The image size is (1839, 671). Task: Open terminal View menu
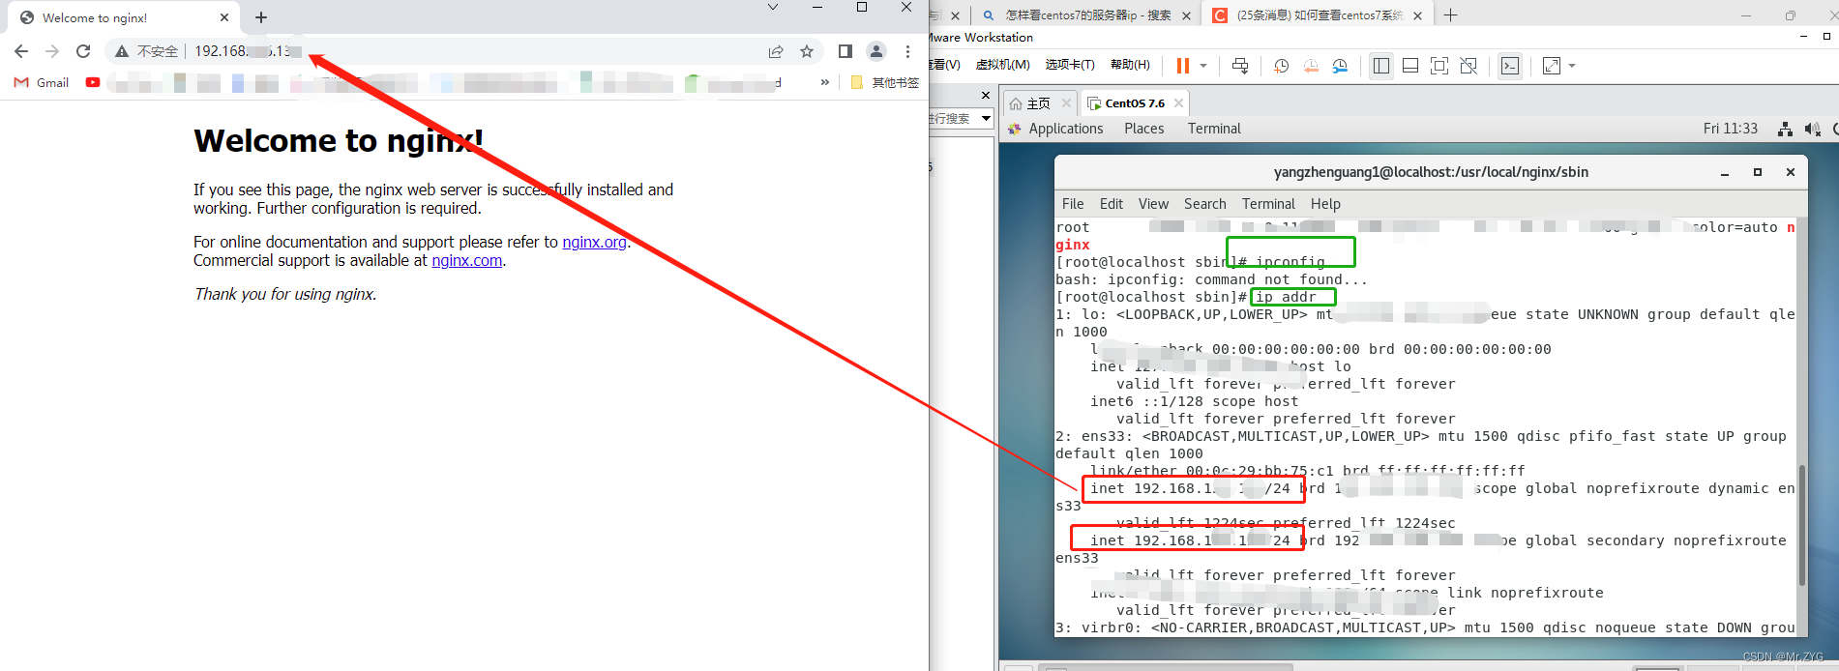click(1153, 204)
